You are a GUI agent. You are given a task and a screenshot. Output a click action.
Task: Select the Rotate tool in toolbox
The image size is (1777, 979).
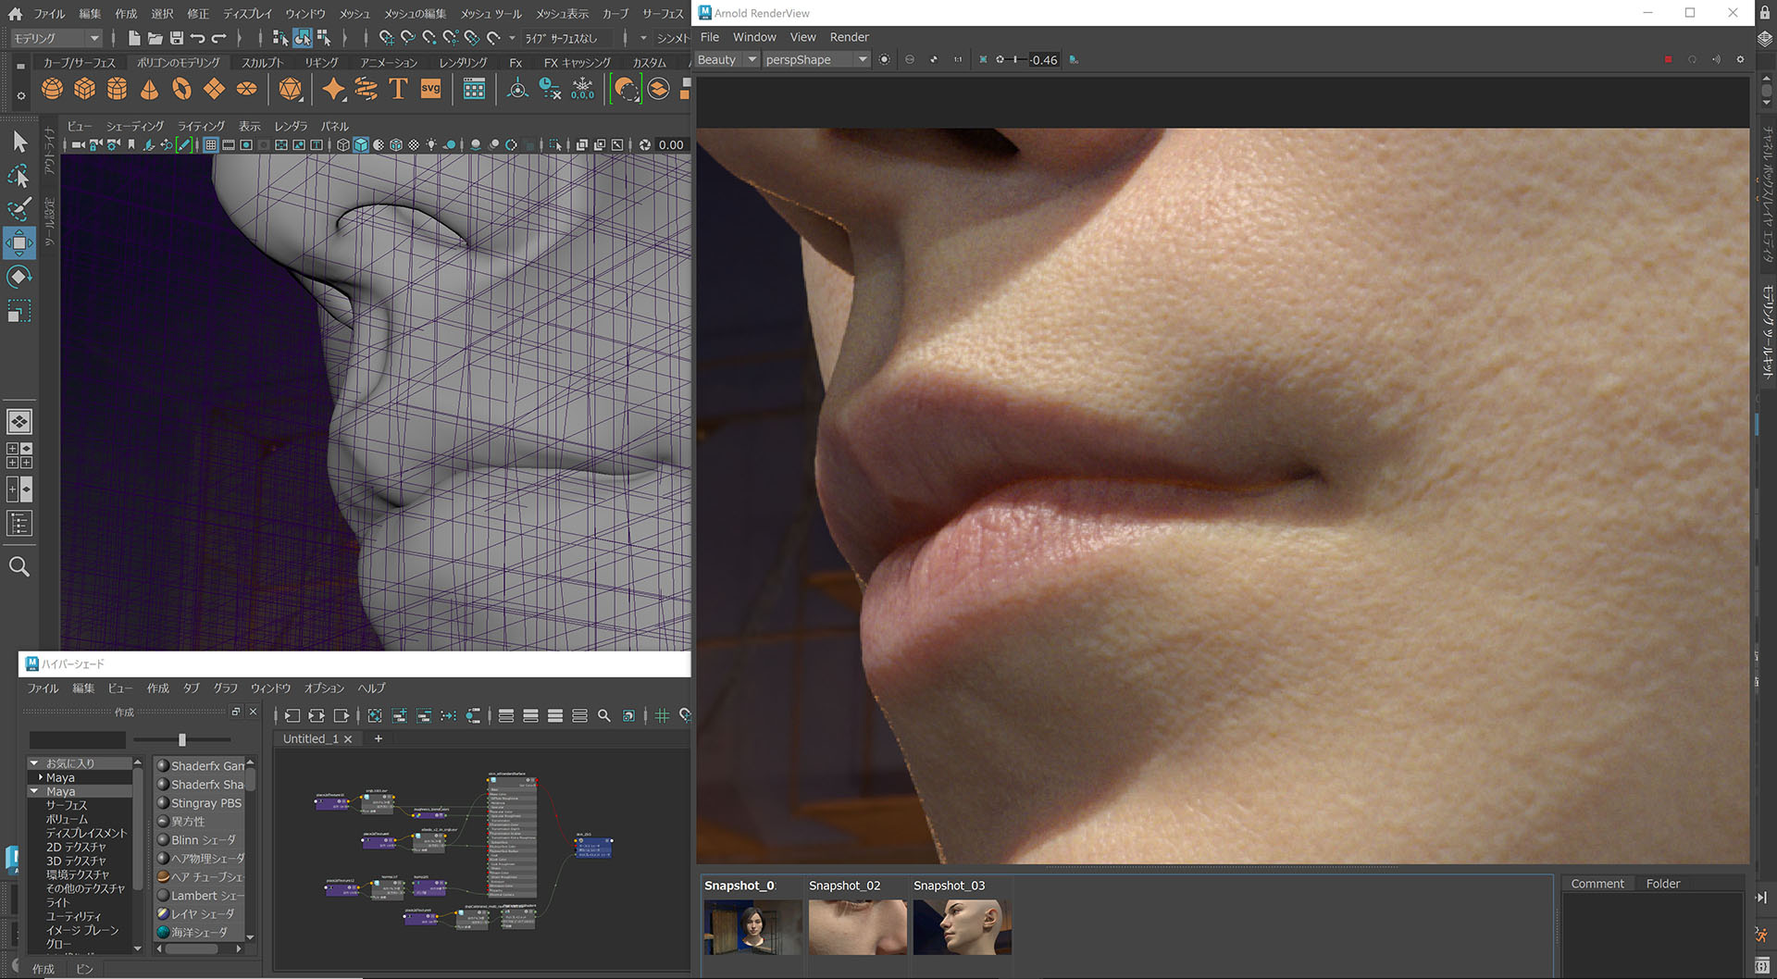coord(19,277)
